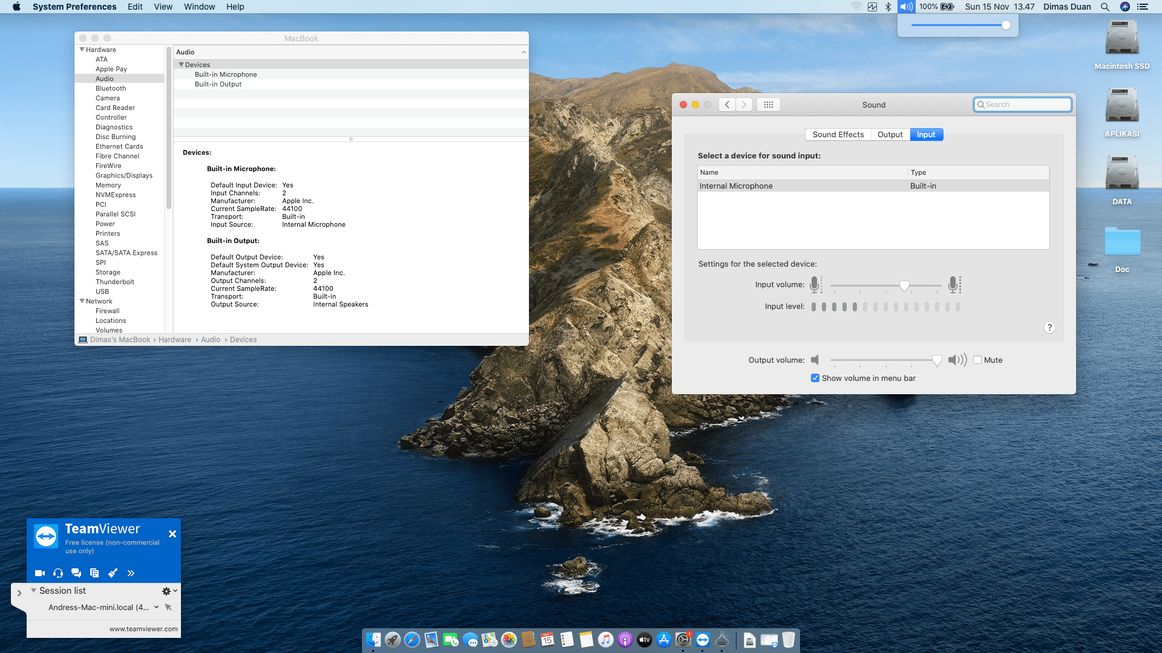Go back in System Preferences
1162x653 pixels.
[x=727, y=105]
